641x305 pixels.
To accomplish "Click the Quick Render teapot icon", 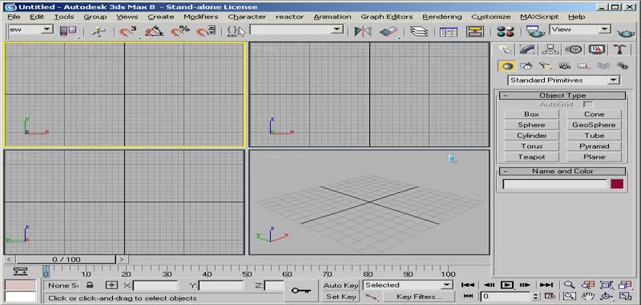I will coord(626,32).
